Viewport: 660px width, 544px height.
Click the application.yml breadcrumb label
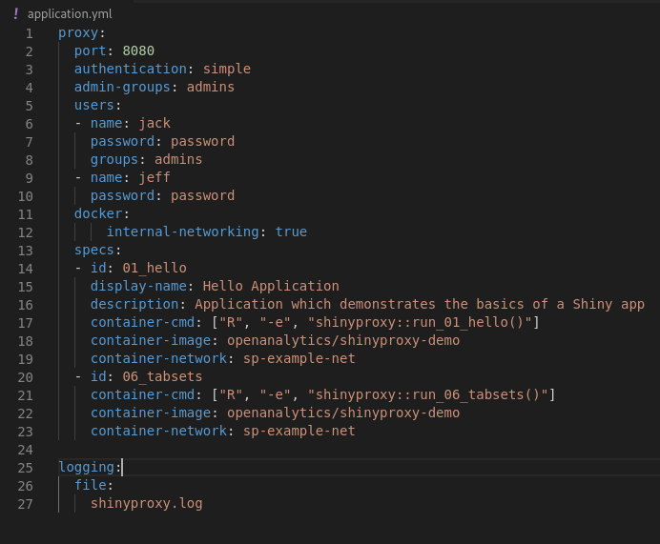(70, 14)
